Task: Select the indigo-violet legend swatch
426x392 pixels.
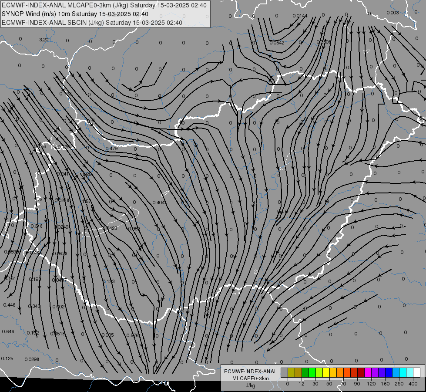Action: pos(382,372)
